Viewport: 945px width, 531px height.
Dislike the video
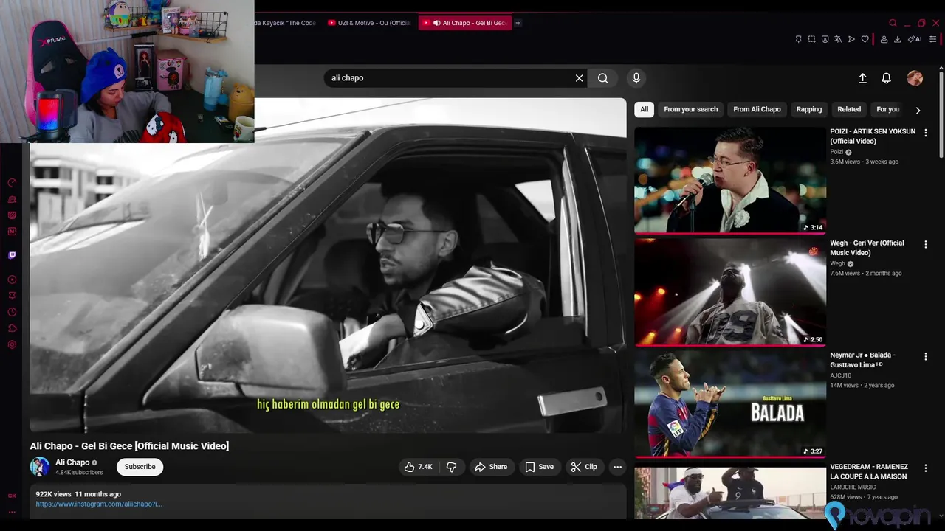(x=451, y=467)
